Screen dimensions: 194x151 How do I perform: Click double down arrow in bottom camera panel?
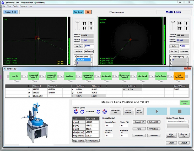coord(180,23)
